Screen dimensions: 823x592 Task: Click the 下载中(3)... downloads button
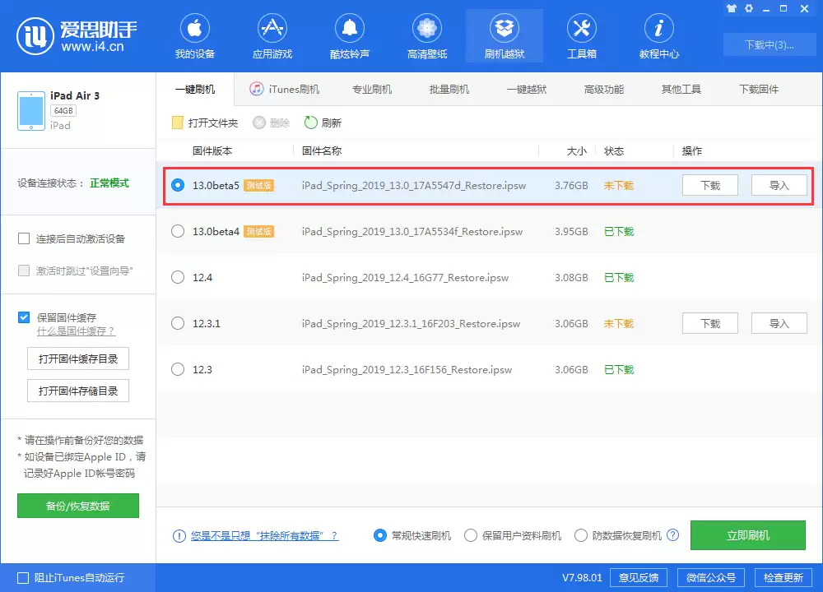(770, 44)
